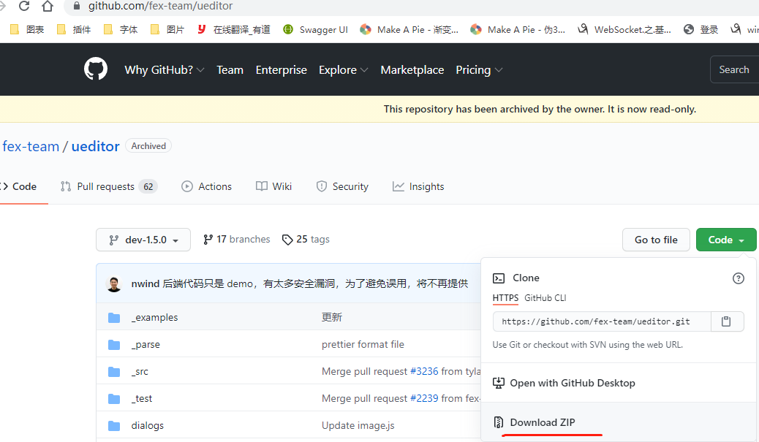
Task: Select the HTTPS clone tab
Action: click(x=505, y=298)
